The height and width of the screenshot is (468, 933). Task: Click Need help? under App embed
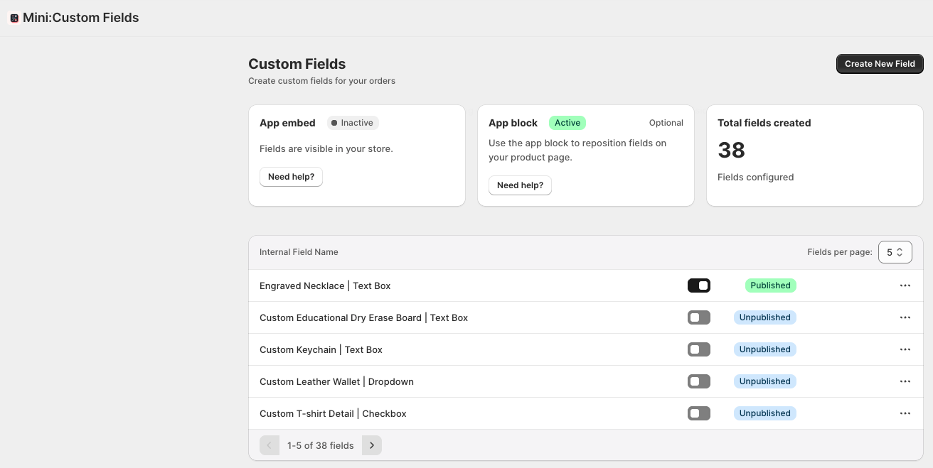pyautogui.click(x=291, y=177)
